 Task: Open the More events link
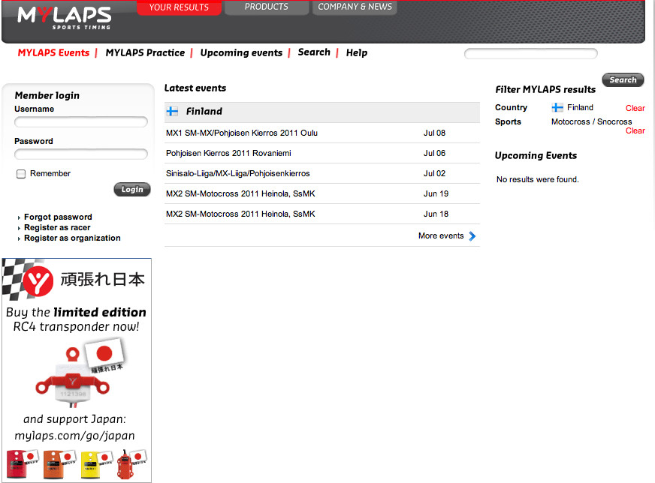(441, 235)
